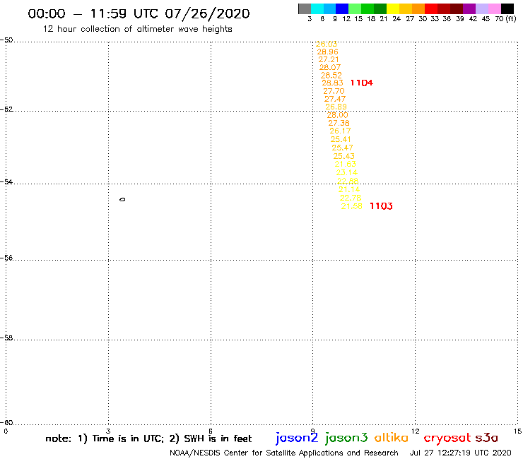Screen dimensions: 523x459
Task: Click the longitude axis label '6' below the map
Action: tap(211, 431)
